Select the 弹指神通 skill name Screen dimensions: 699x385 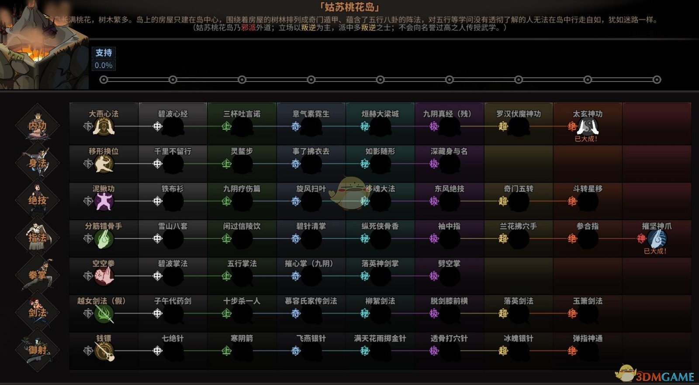(x=588, y=339)
